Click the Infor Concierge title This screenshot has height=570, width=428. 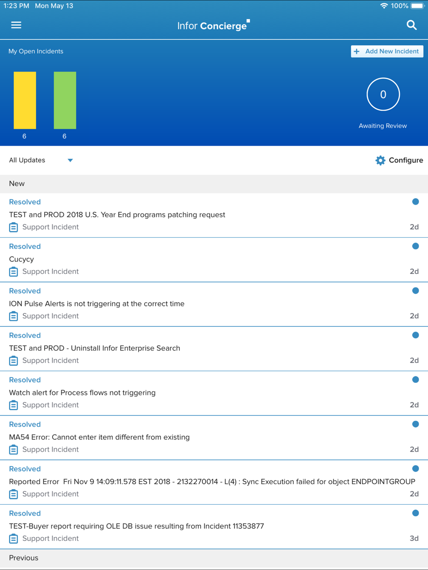pyautogui.click(x=213, y=25)
